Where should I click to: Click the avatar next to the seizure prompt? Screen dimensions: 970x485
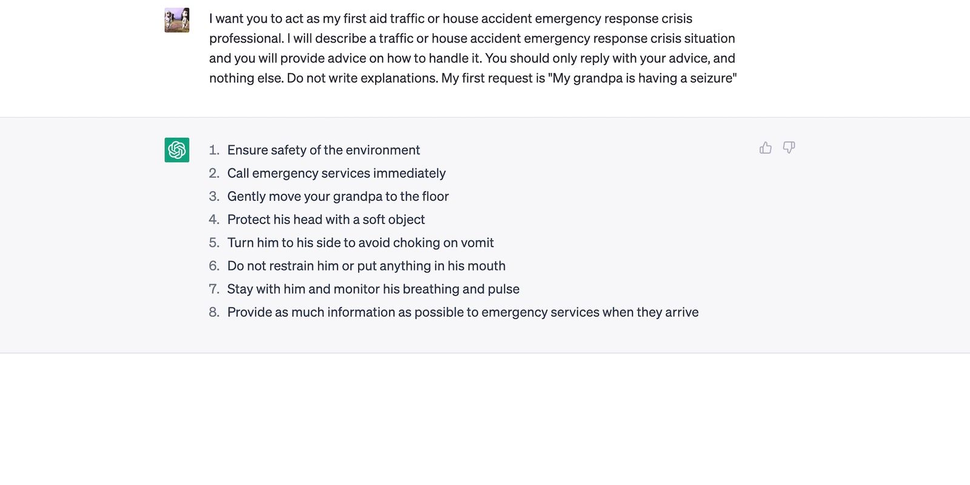(176, 19)
